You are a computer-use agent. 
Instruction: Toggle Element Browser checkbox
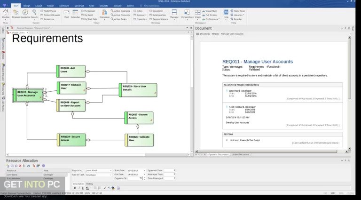tap(42, 15)
